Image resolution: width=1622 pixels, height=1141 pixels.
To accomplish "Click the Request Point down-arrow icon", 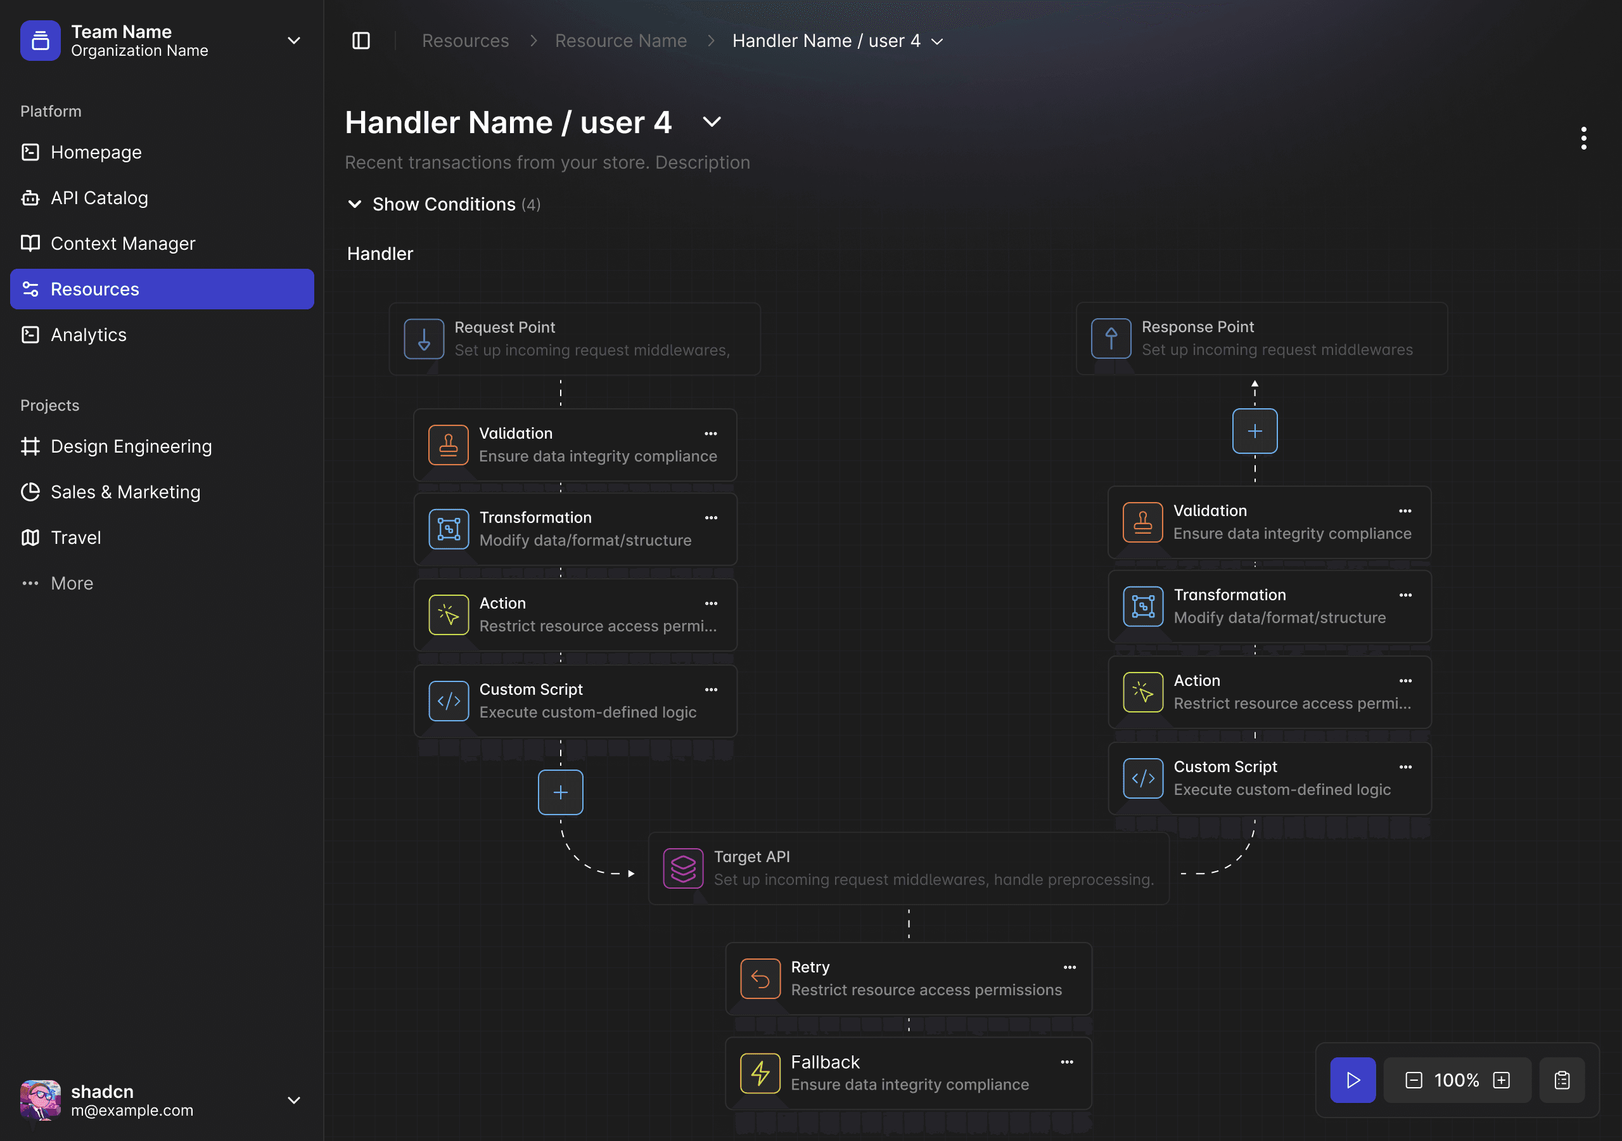I will tap(424, 338).
